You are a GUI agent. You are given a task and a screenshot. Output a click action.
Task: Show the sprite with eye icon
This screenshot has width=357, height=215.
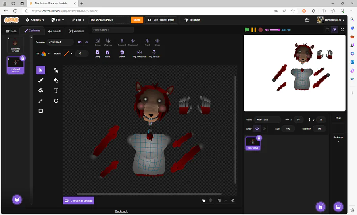tap(257, 129)
